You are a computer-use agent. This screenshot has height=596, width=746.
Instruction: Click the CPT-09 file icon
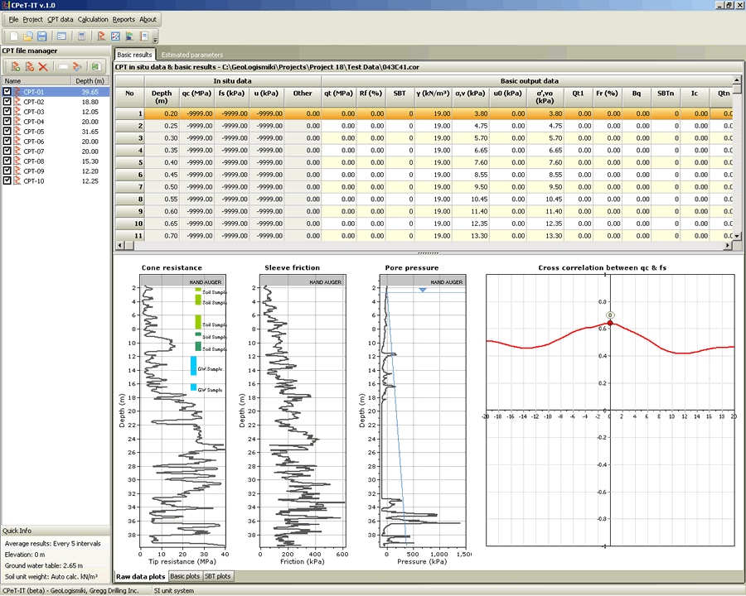pos(17,171)
